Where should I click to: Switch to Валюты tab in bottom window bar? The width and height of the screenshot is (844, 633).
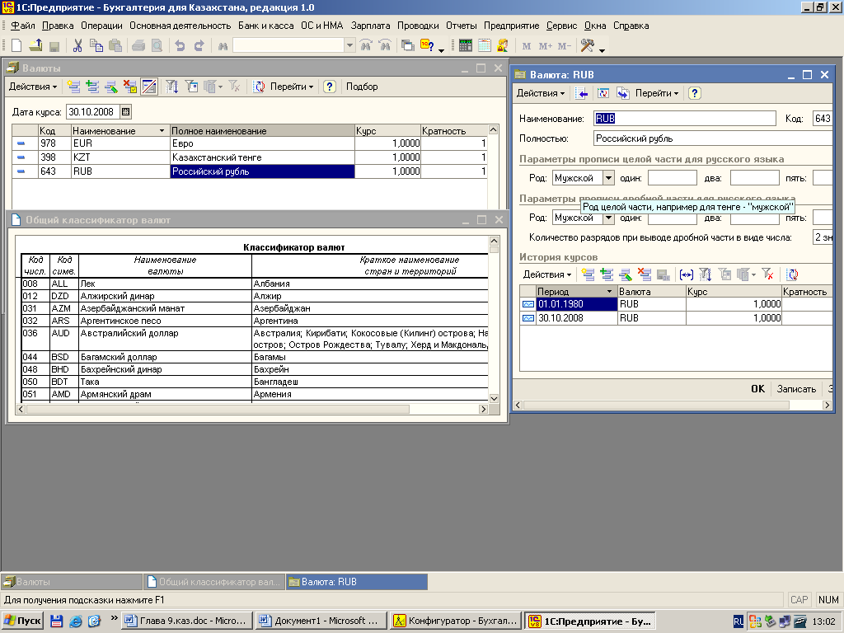[72, 582]
